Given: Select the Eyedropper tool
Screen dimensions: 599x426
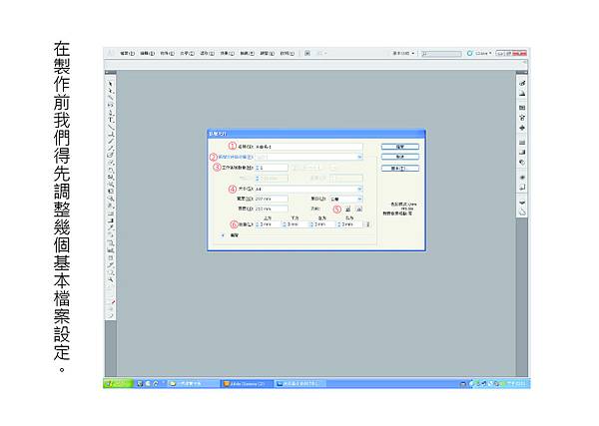Looking at the screenshot, I should (111, 227).
